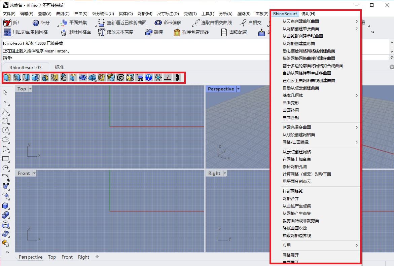
Task: Select the Boolean union spheres tool
Action: click(x=5, y=215)
